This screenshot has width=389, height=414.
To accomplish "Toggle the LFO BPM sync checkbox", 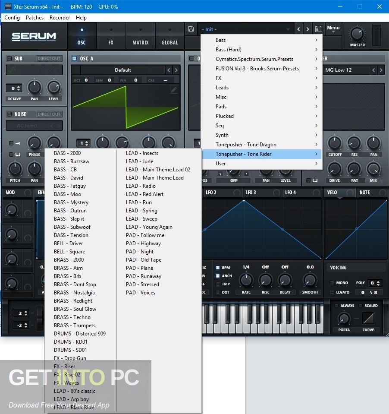I will tap(218, 268).
